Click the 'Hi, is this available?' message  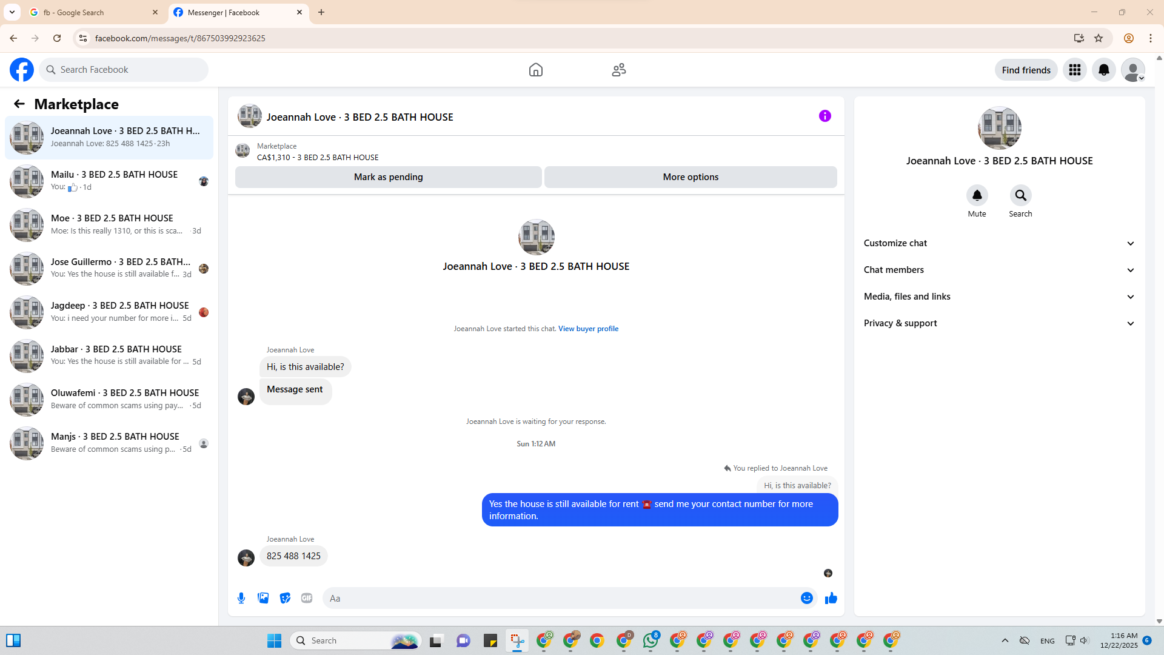tap(306, 367)
